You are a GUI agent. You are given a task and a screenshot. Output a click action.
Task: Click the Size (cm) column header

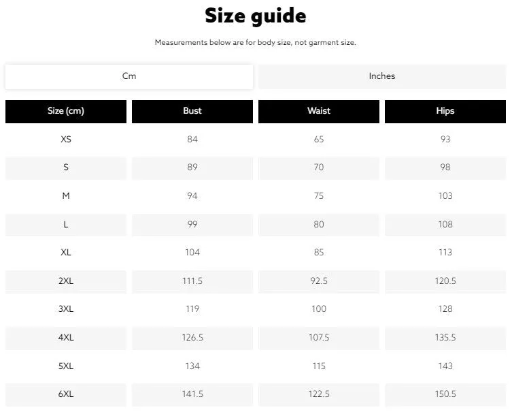click(x=66, y=111)
